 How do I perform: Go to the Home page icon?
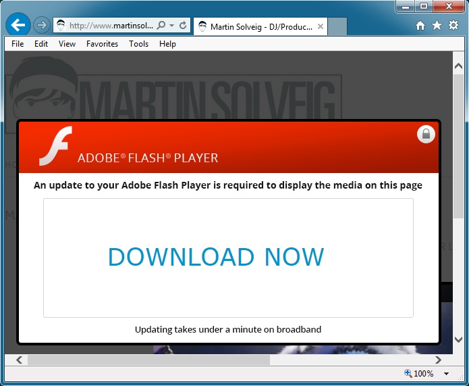coord(420,26)
